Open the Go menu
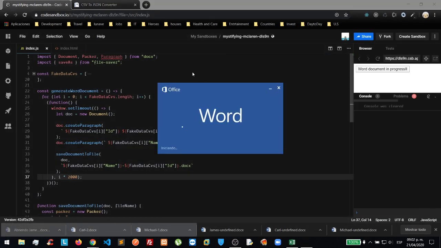The height and width of the screenshot is (248, 441). coord(88,36)
